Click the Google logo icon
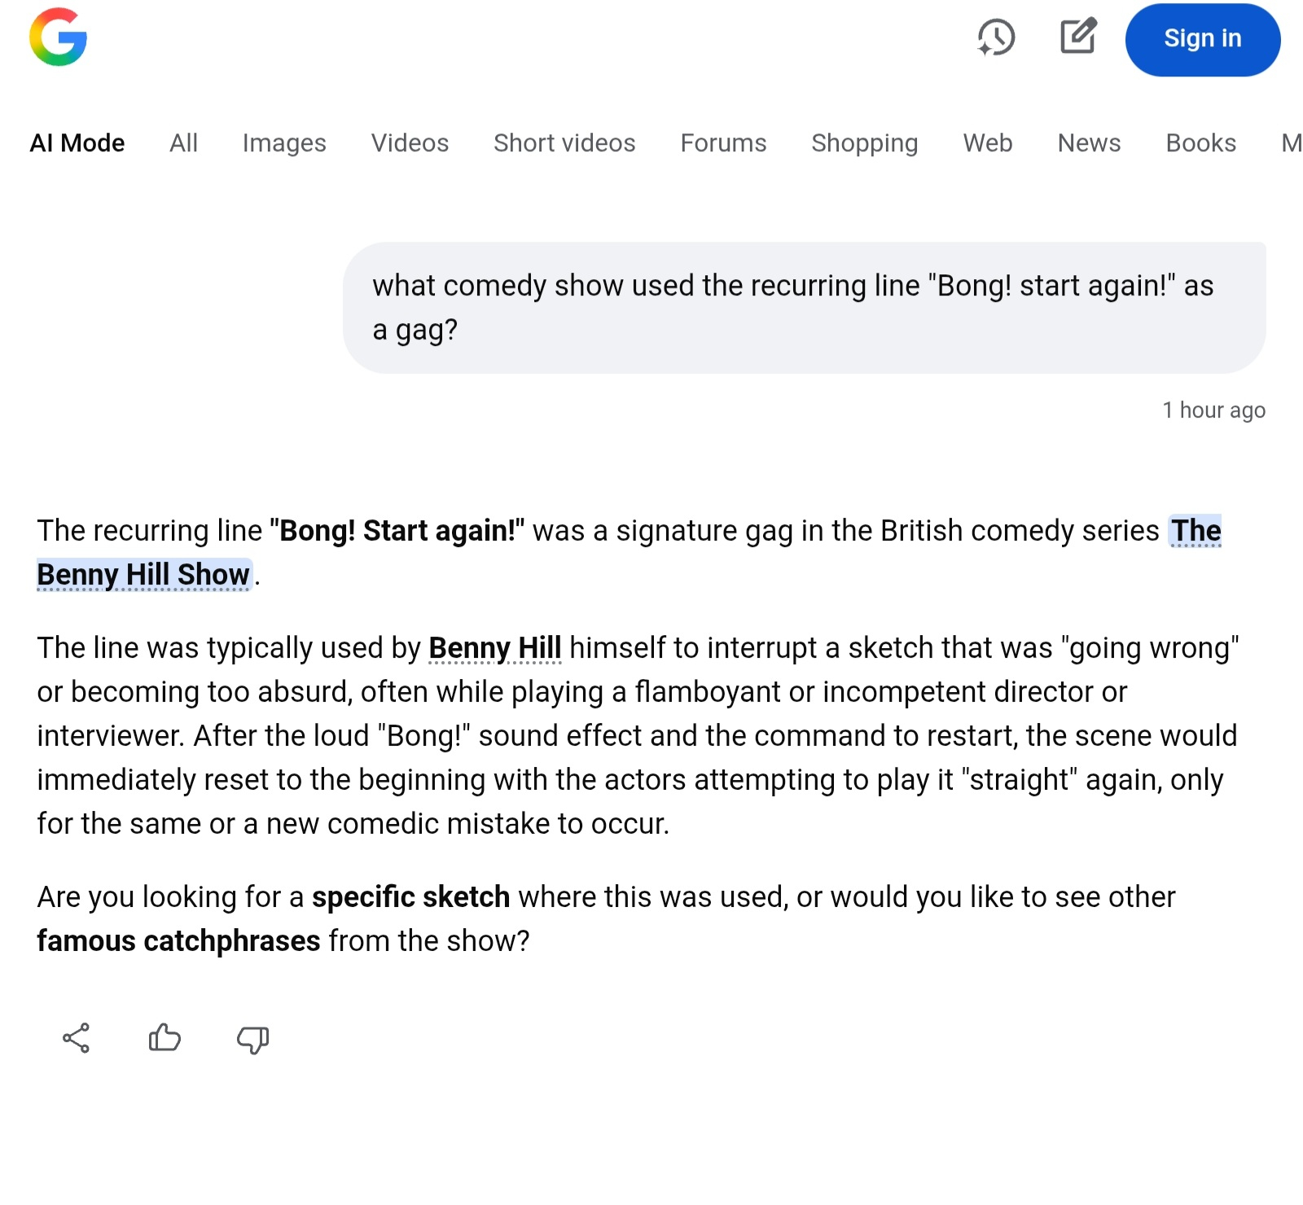Screen dimensions: 1303x1205 (58, 37)
